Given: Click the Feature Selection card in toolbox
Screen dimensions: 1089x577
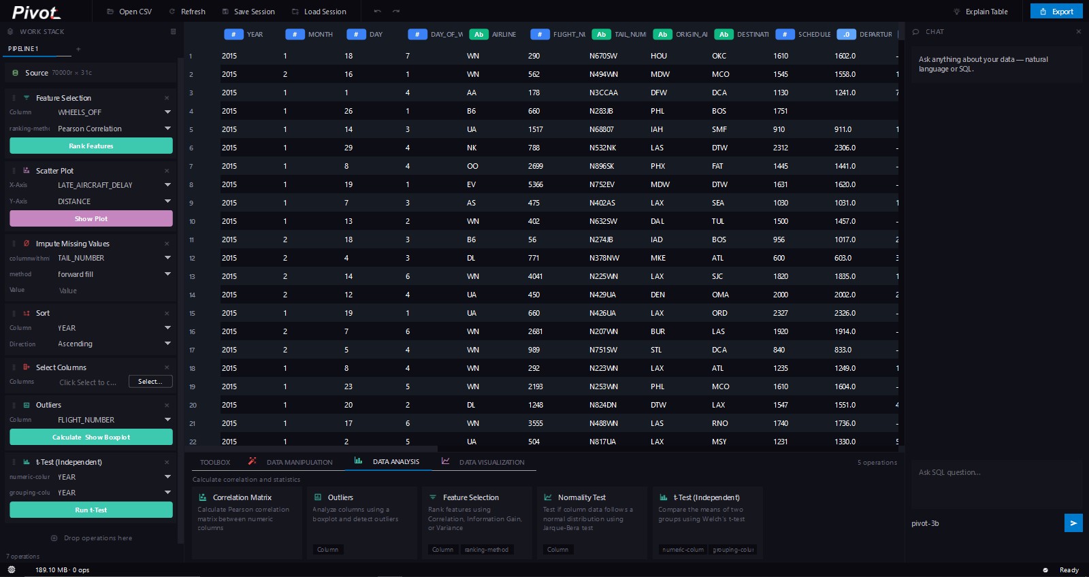Looking at the screenshot, I should coord(477,523).
